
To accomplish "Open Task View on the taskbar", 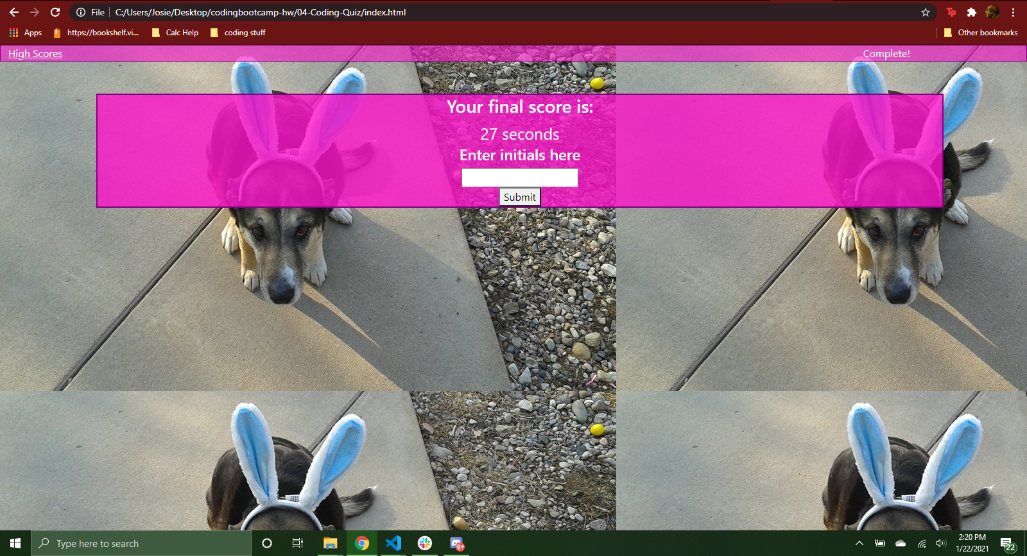I will coord(298,543).
